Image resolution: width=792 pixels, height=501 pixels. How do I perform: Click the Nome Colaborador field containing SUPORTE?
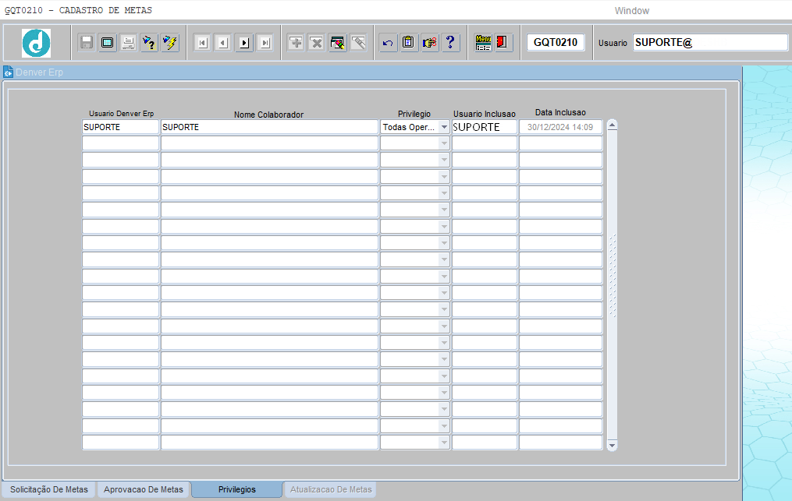(x=269, y=127)
